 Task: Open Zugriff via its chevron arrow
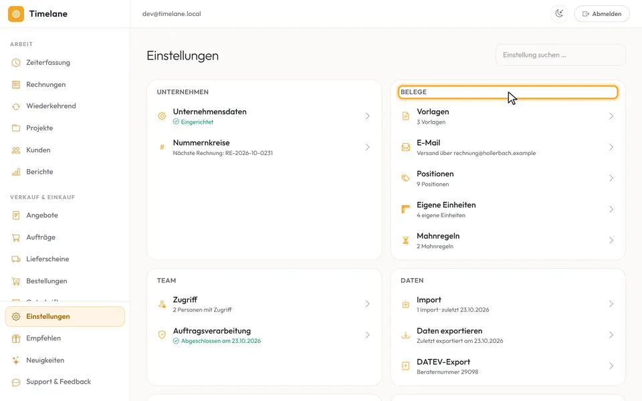tap(368, 304)
